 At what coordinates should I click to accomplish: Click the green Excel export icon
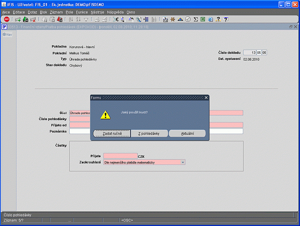coord(203,20)
